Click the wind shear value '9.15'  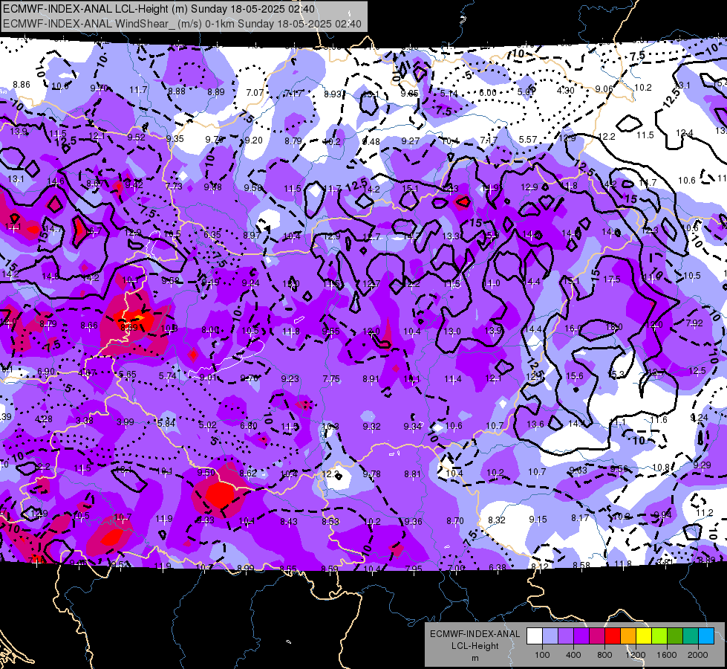[538, 519]
